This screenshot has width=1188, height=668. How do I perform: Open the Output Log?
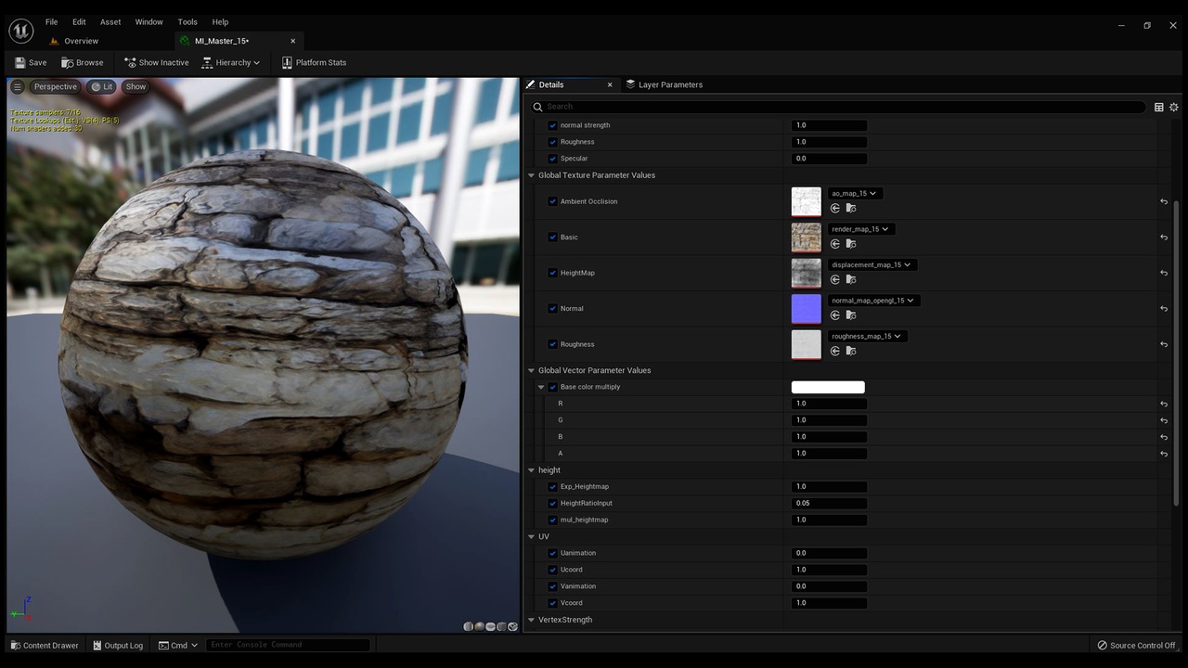pyautogui.click(x=118, y=645)
